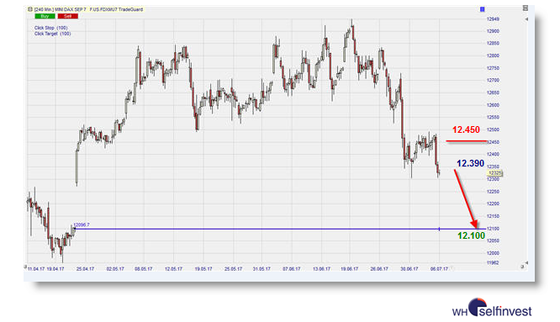Select the horizontal line label 12096.7
560x322 pixels.
pos(82,225)
